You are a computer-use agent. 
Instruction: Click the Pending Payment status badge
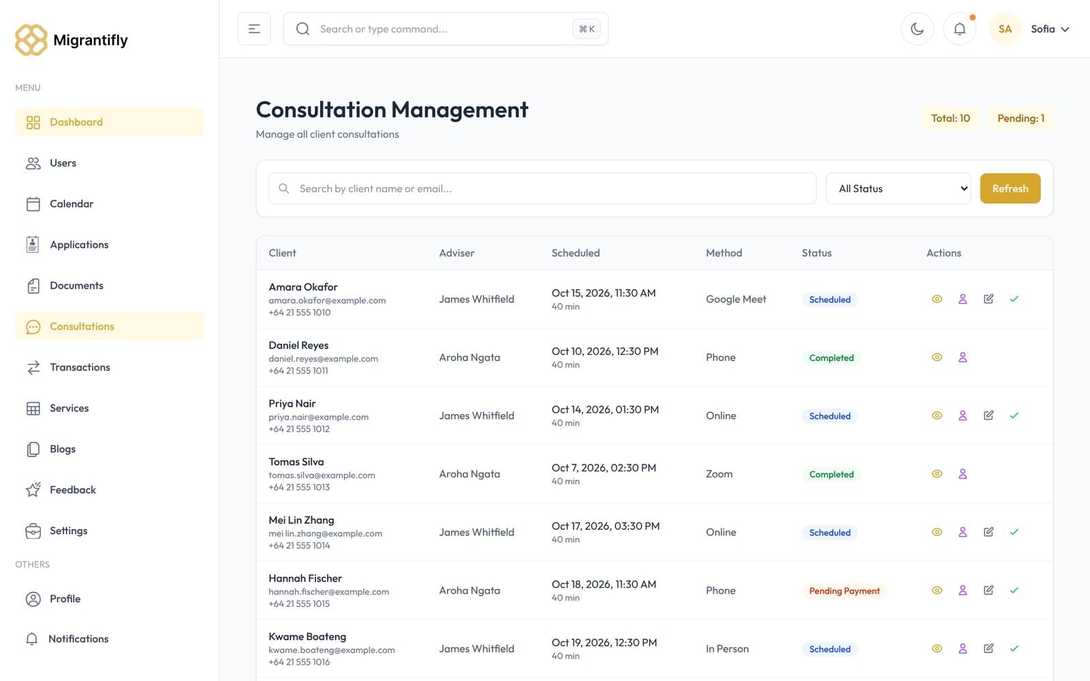click(x=844, y=590)
